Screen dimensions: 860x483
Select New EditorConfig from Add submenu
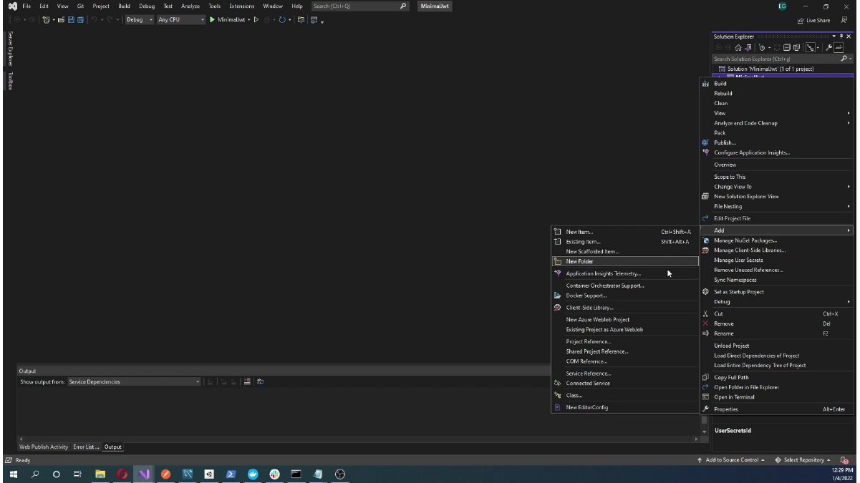(624, 407)
